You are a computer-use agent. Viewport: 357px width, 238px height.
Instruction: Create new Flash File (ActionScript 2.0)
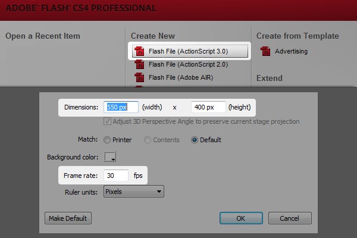pos(188,64)
